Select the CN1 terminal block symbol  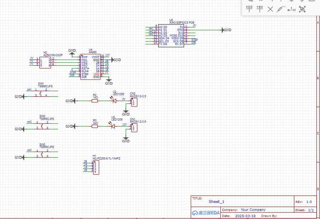pos(134,128)
